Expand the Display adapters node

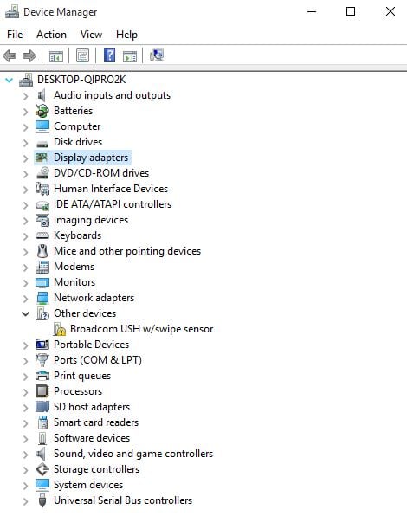(26, 158)
